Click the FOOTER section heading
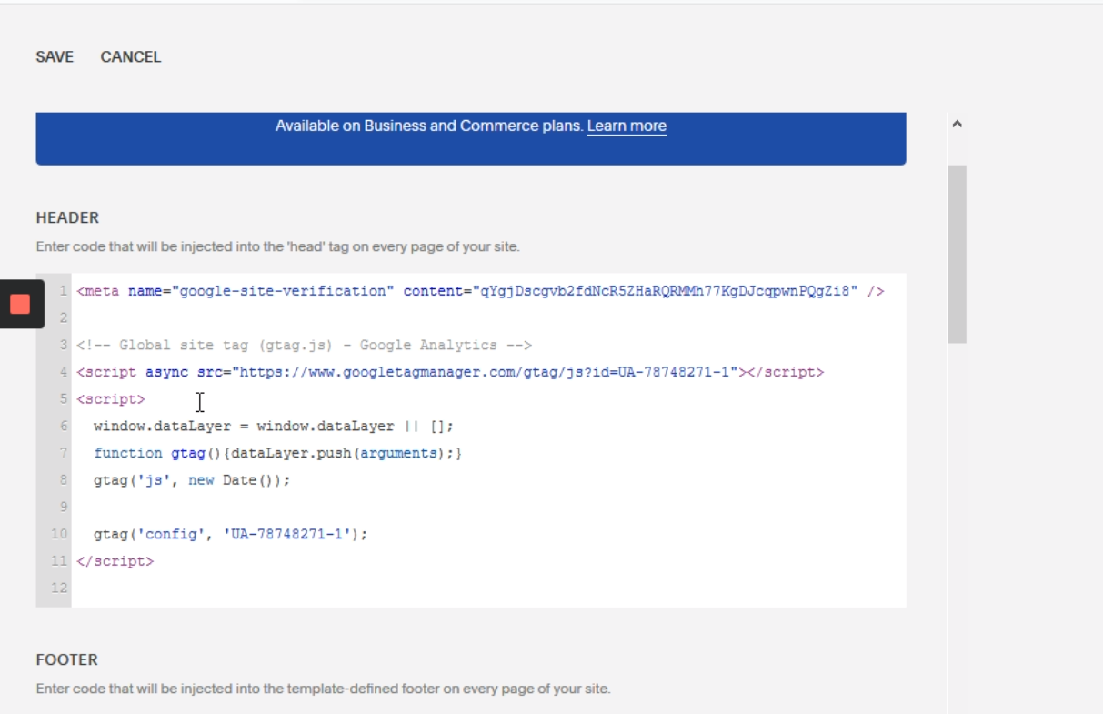 [x=67, y=659]
